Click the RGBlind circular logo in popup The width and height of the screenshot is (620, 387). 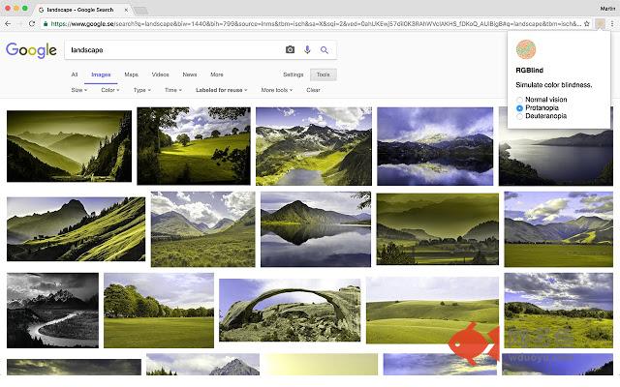pos(526,49)
